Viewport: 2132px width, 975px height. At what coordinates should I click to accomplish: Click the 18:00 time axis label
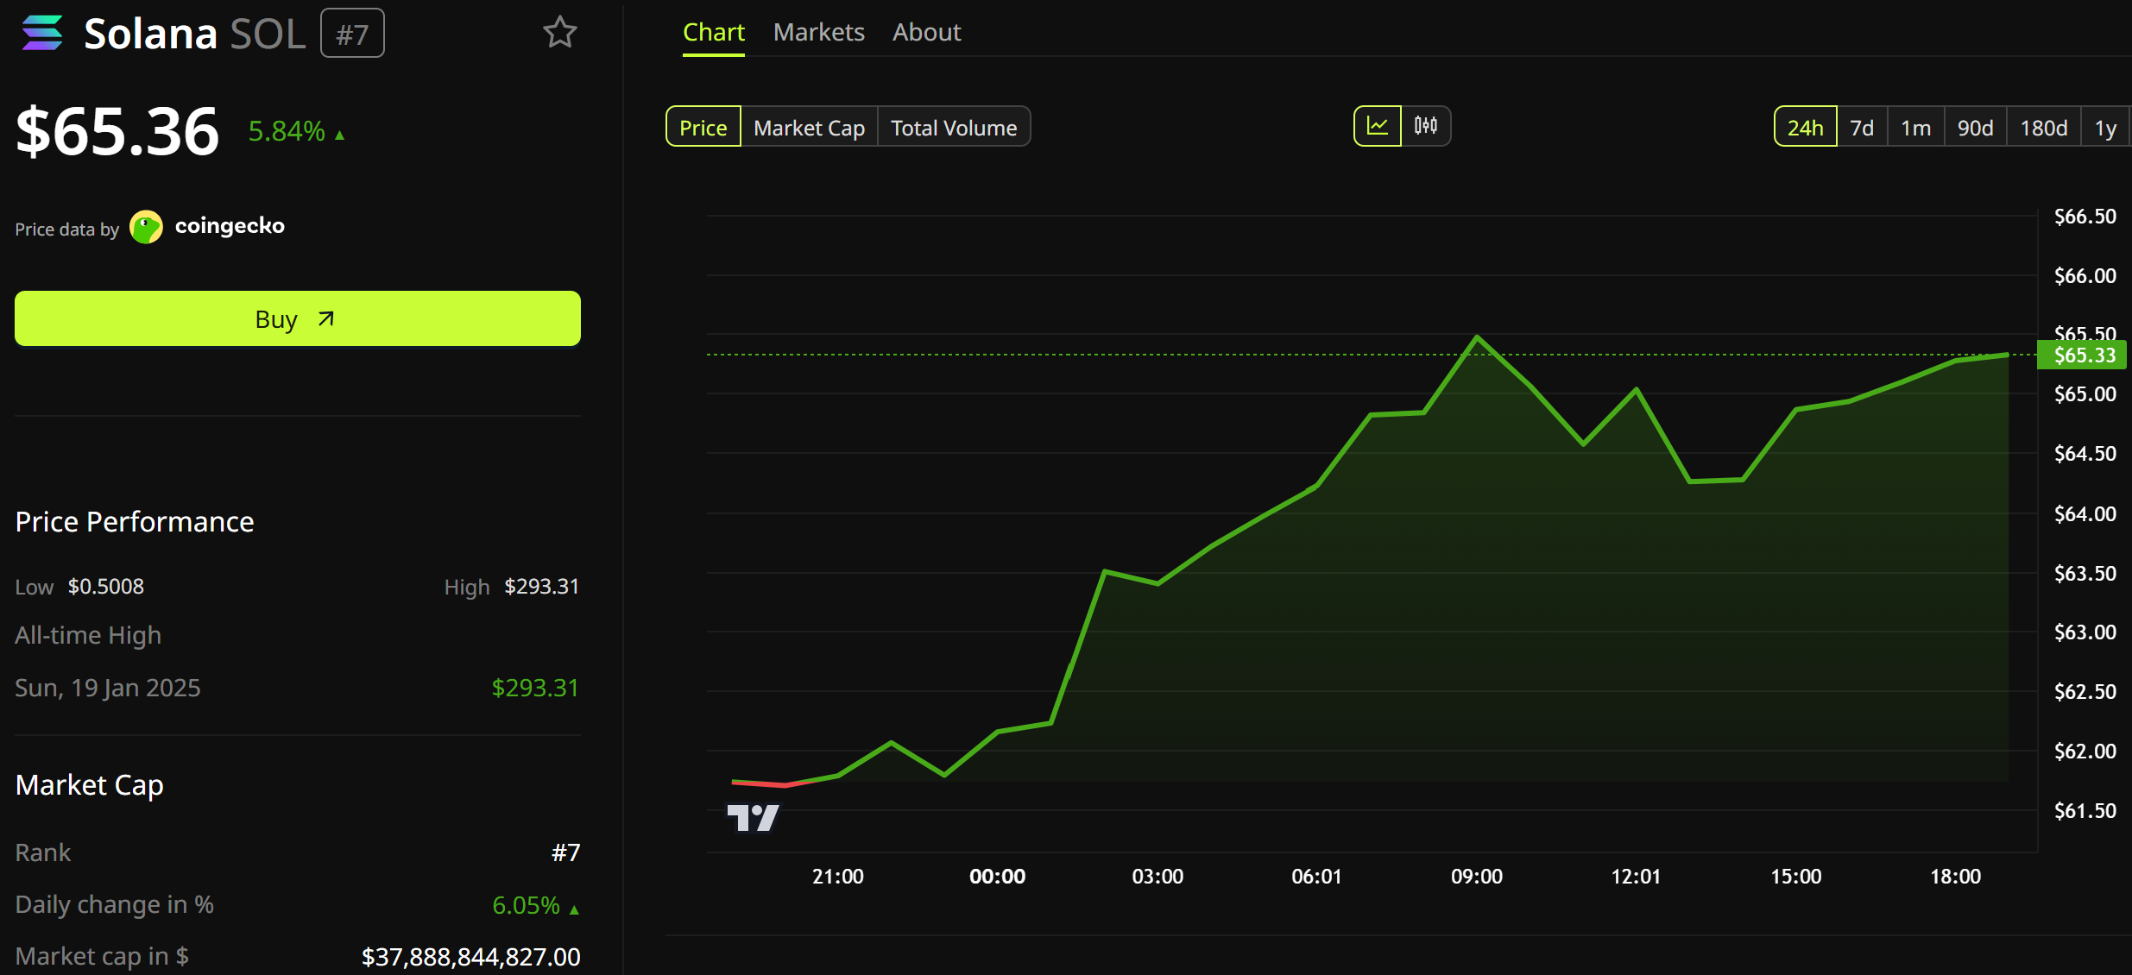pos(1956,877)
